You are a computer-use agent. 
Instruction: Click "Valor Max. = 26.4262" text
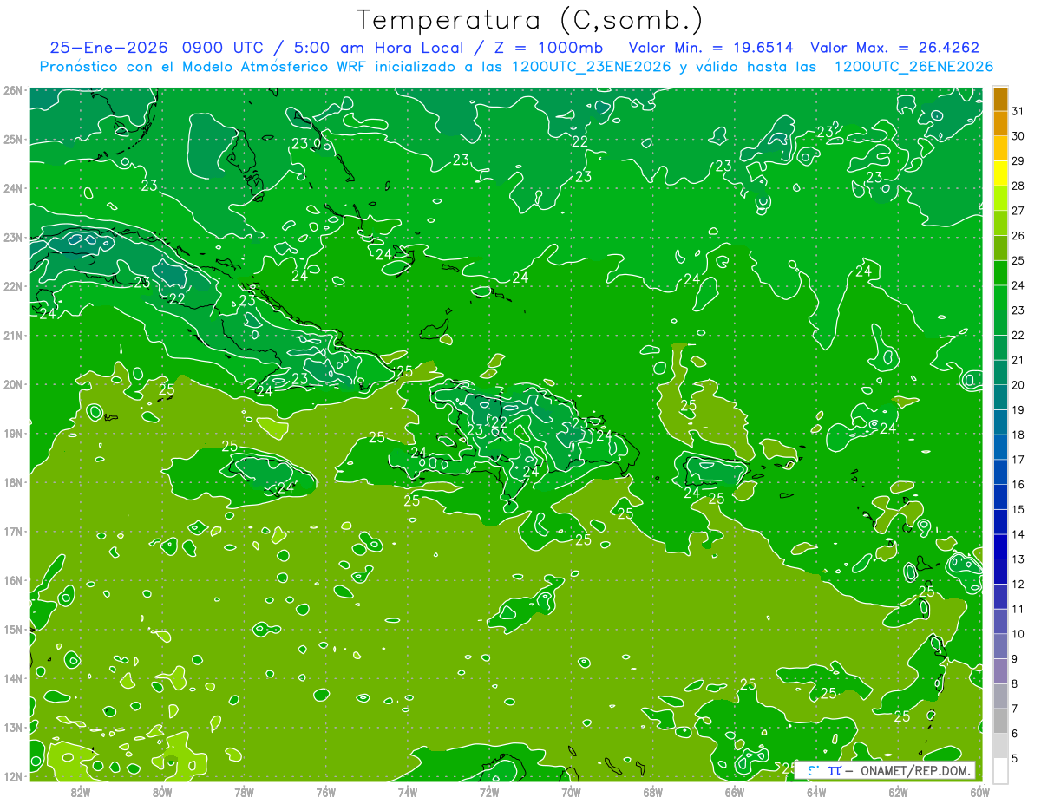pyautogui.click(x=895, y=48)
